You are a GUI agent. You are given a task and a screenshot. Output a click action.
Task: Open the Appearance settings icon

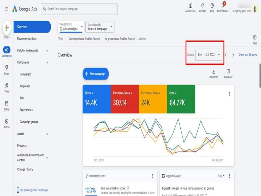click(x=191, y=6)
